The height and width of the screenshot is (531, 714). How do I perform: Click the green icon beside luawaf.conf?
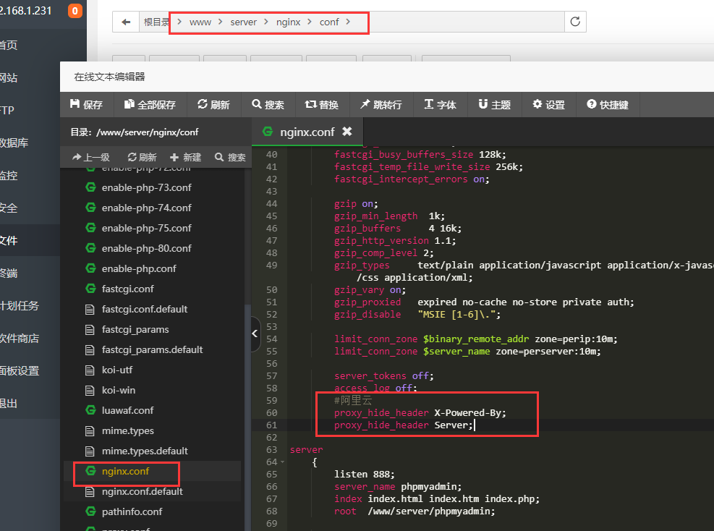click(x=90, y=410)
